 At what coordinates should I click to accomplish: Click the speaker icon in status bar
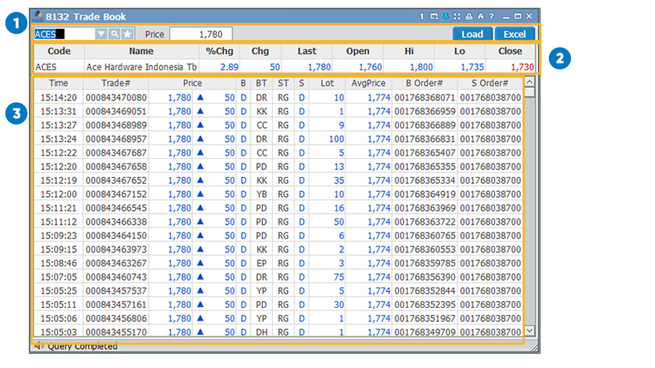coord(39,346)
